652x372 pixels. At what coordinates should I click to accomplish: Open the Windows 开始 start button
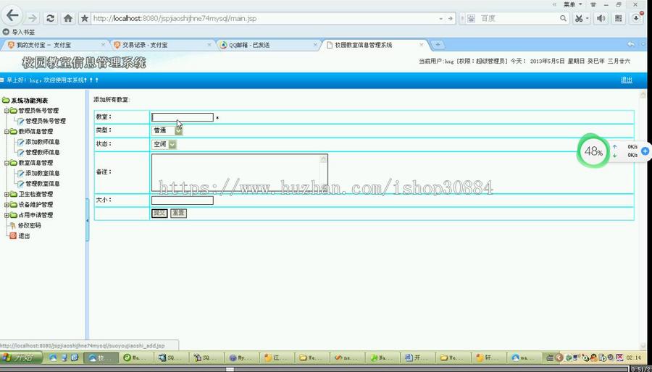click(x=21, y=357)
